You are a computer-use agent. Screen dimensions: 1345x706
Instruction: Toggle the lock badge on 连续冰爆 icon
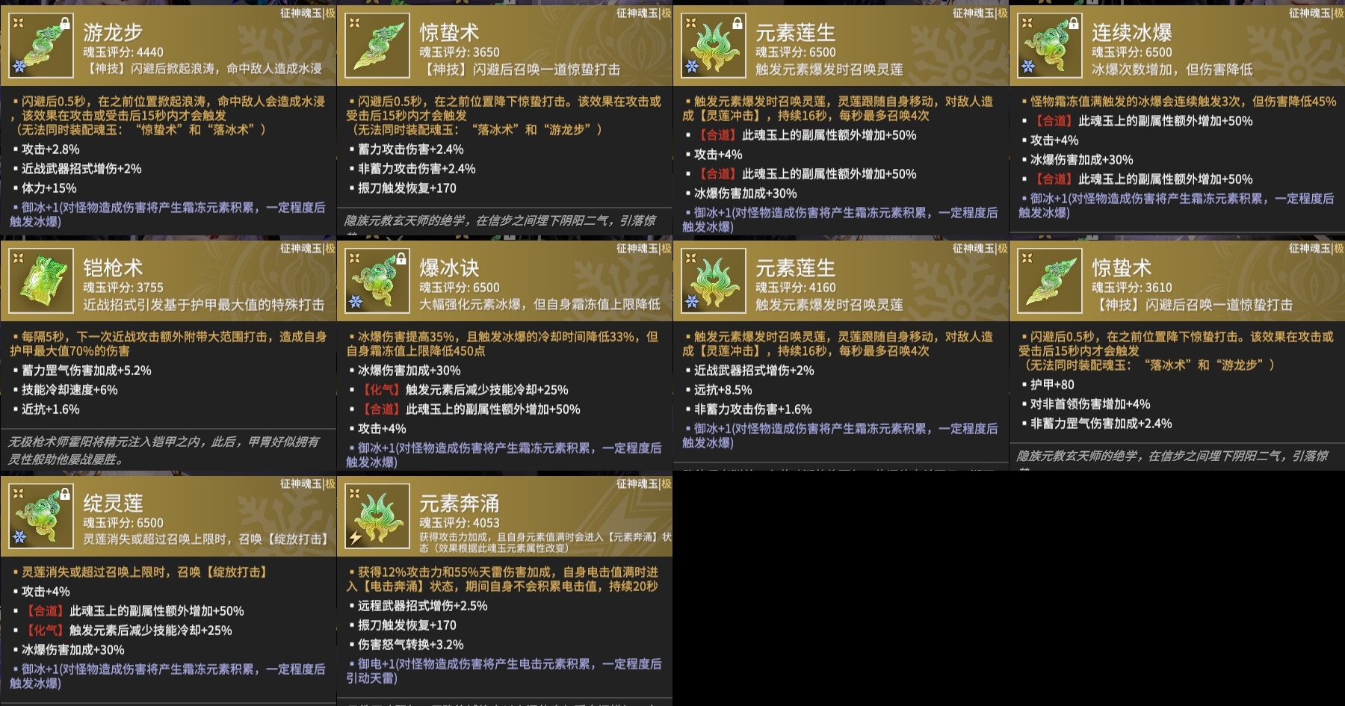[x=1074, y=24]
